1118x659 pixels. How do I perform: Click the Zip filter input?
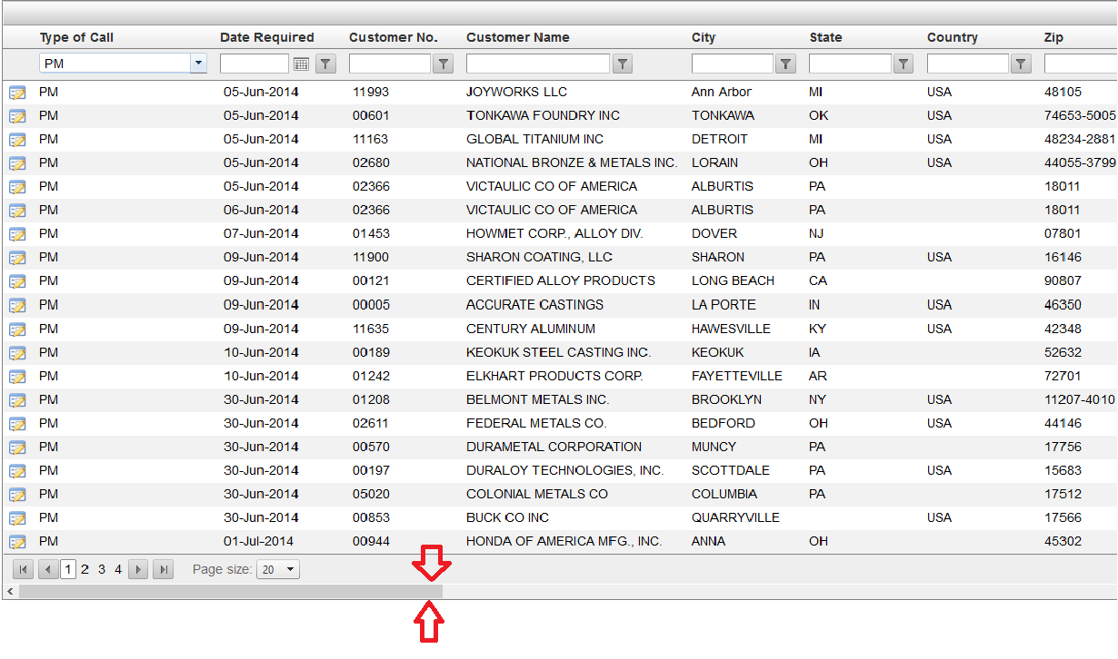[x=1081, y=64]
